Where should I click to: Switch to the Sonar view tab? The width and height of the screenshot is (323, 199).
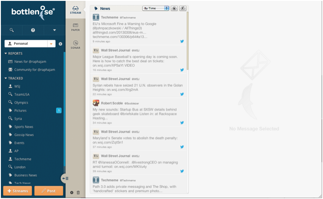pyautogui.click(x=75, y=45)
